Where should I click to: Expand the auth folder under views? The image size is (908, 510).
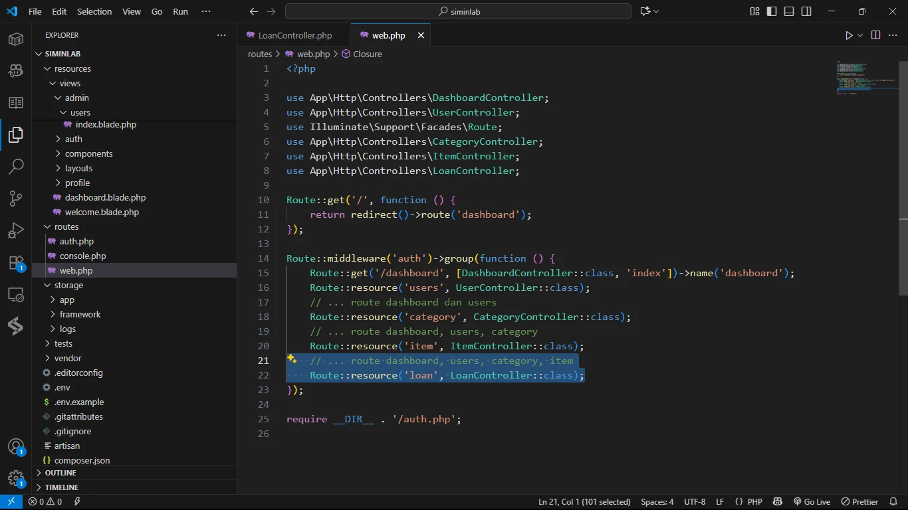tap(73, 139)
